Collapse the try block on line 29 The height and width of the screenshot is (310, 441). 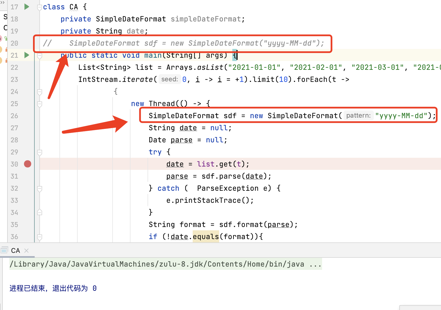point(40,152)
